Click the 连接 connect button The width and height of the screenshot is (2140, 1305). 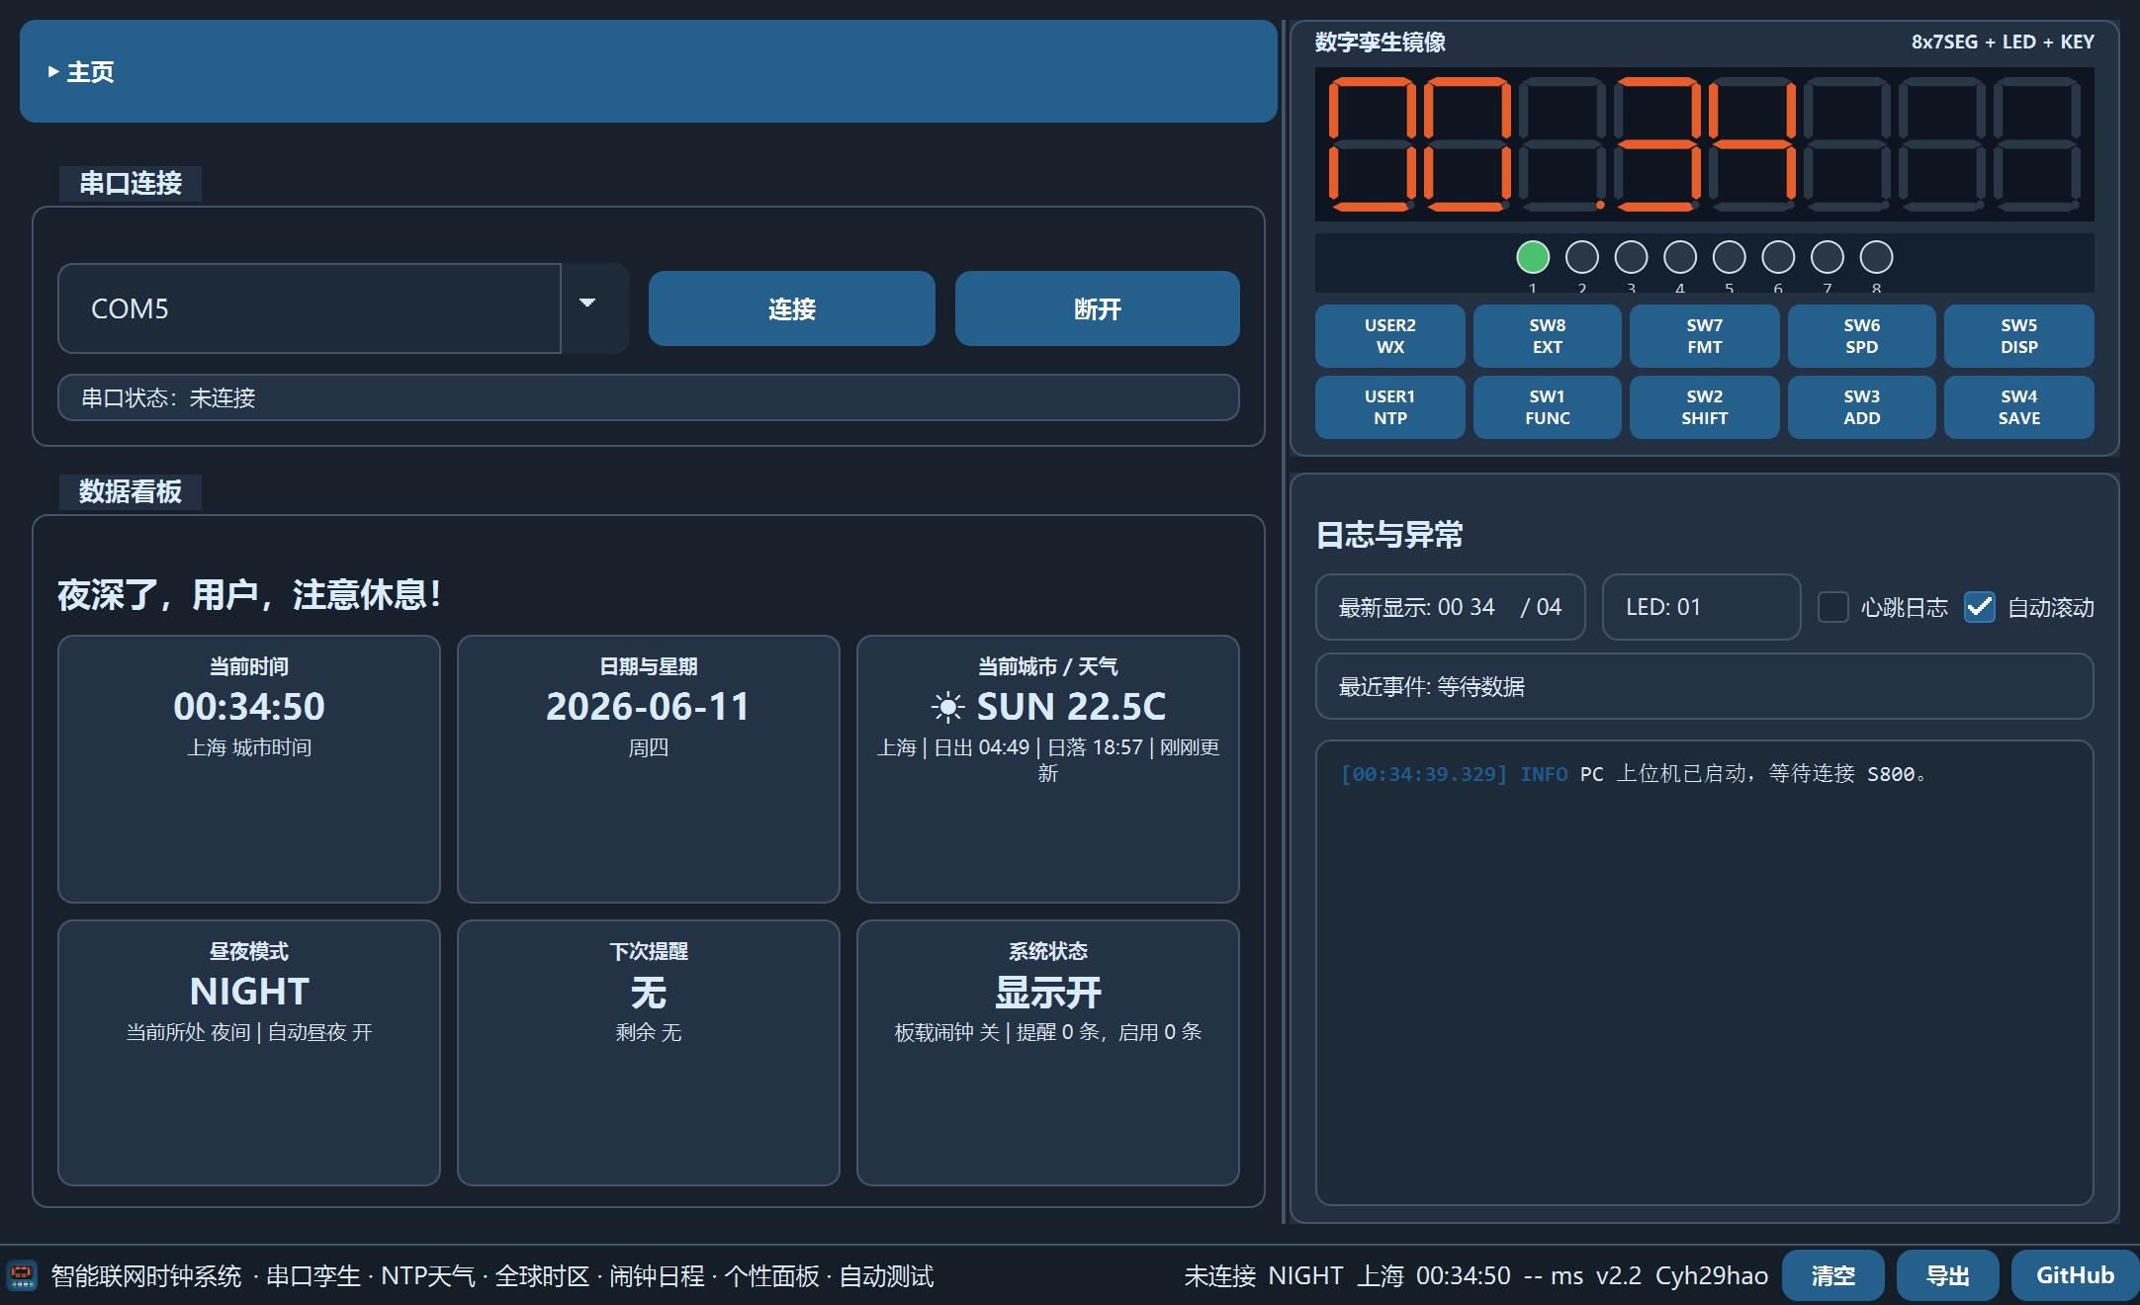tap(791, 308)
